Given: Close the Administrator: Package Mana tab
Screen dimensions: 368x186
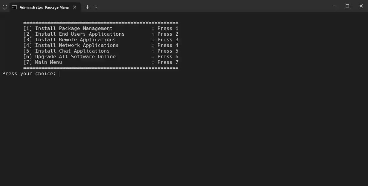Looking at the screenshot, I should pos(75,7).
